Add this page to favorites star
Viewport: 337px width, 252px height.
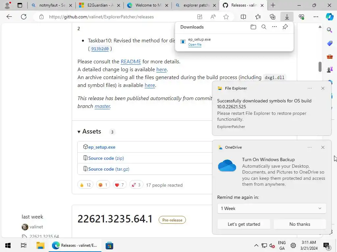pyautogui.click(x=226, y=17)
